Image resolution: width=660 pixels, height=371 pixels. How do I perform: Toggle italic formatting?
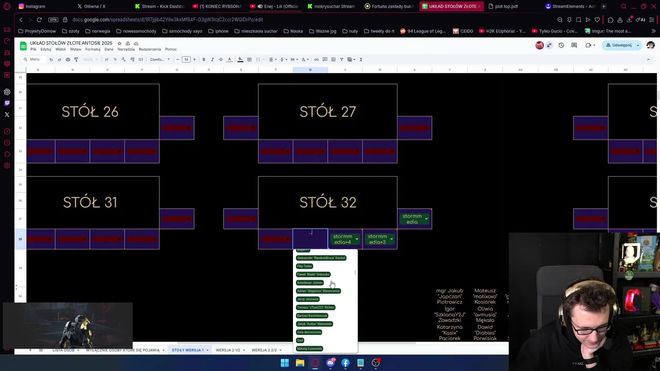click(x=212, y=59)
